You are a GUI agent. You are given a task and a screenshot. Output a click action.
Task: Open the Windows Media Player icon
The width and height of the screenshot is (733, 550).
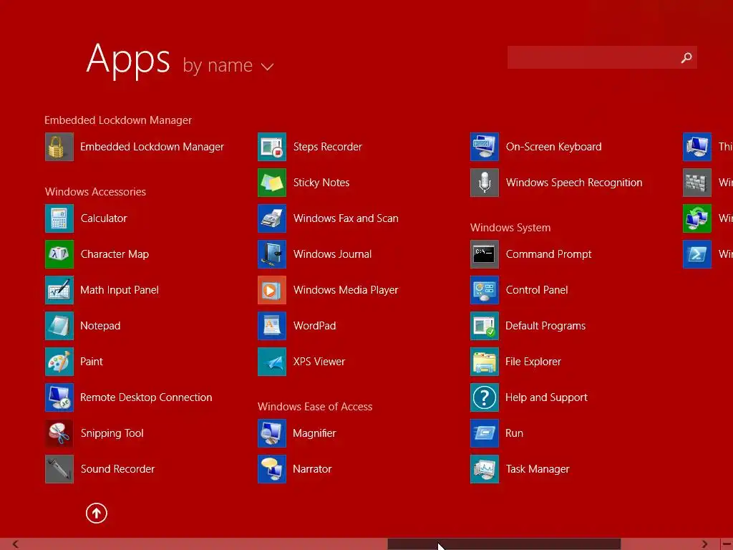[x=272, y=290]
